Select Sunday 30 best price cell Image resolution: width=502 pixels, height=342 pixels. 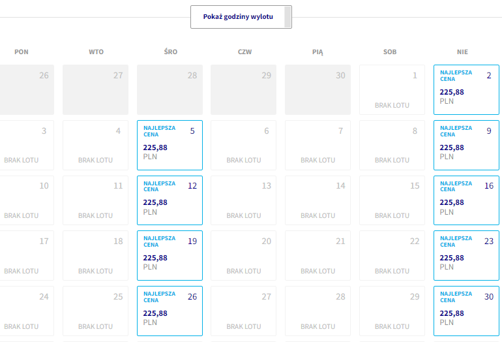(x=466, y=311)
